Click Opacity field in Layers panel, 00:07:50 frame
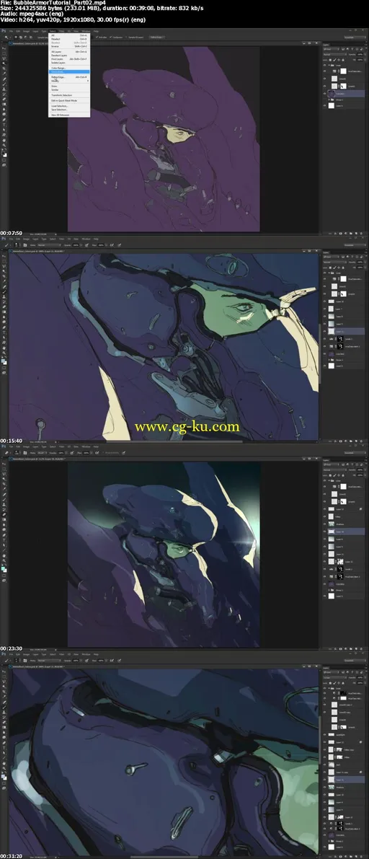Image resolution: width=369 pixels, height=859 pixels. (x=360, y=54)
